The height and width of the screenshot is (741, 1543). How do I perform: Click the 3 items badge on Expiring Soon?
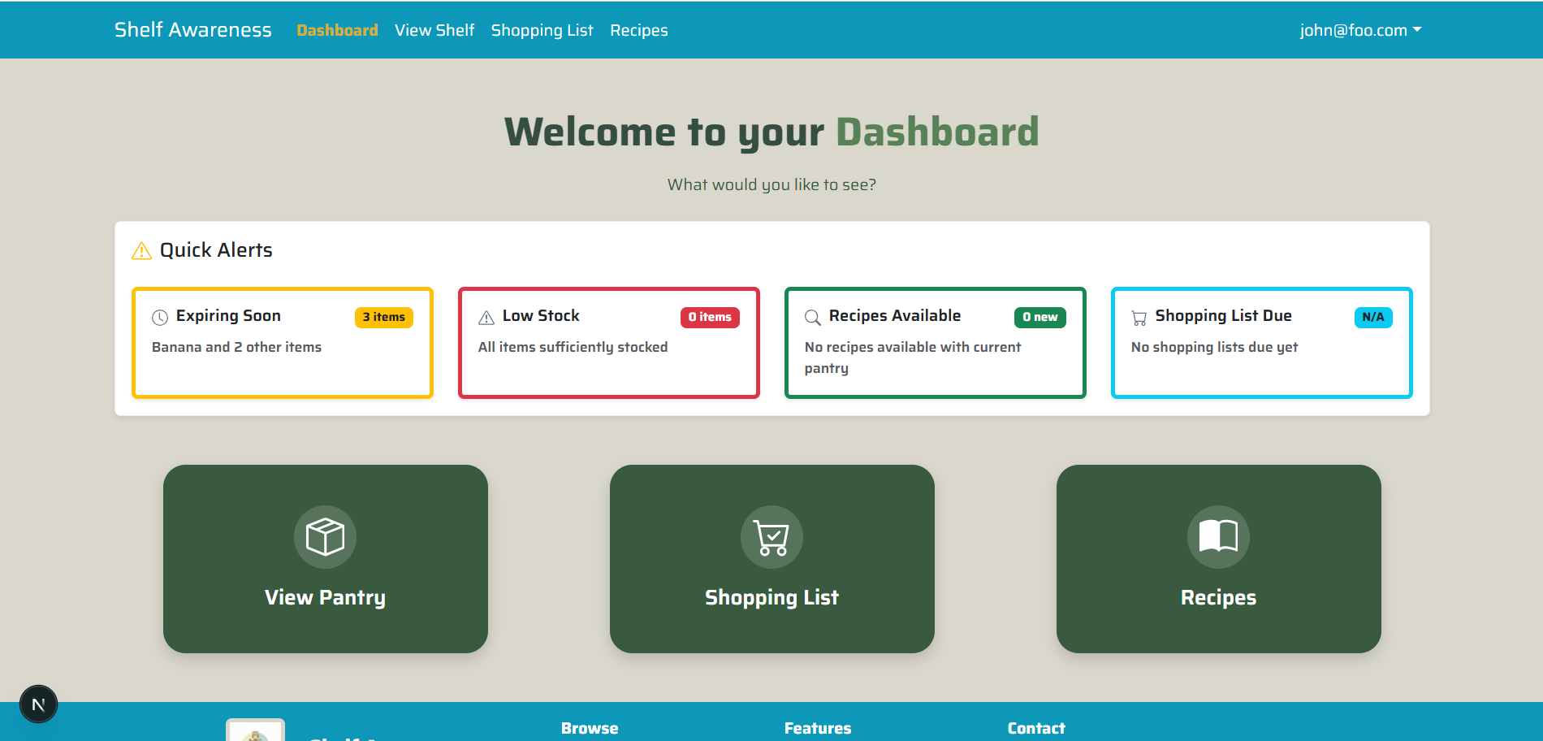point(383,317)
